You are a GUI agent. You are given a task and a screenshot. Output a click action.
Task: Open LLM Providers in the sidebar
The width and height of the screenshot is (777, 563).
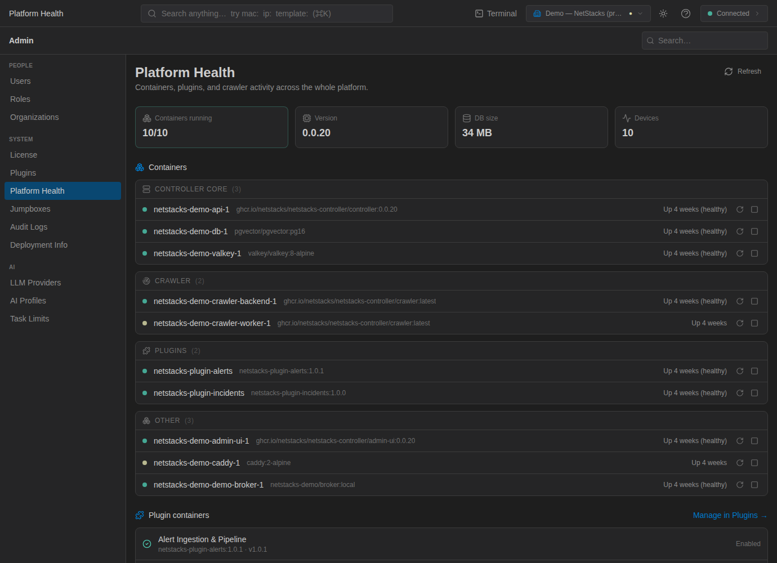(x=62, y=283)
